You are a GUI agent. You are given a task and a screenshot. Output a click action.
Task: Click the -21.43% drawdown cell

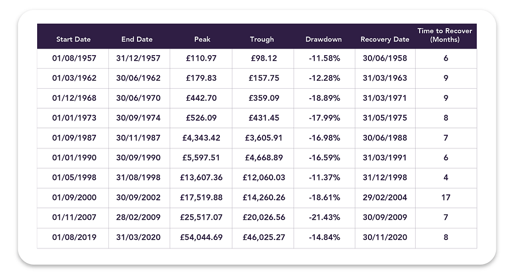[x=324, y=217]
